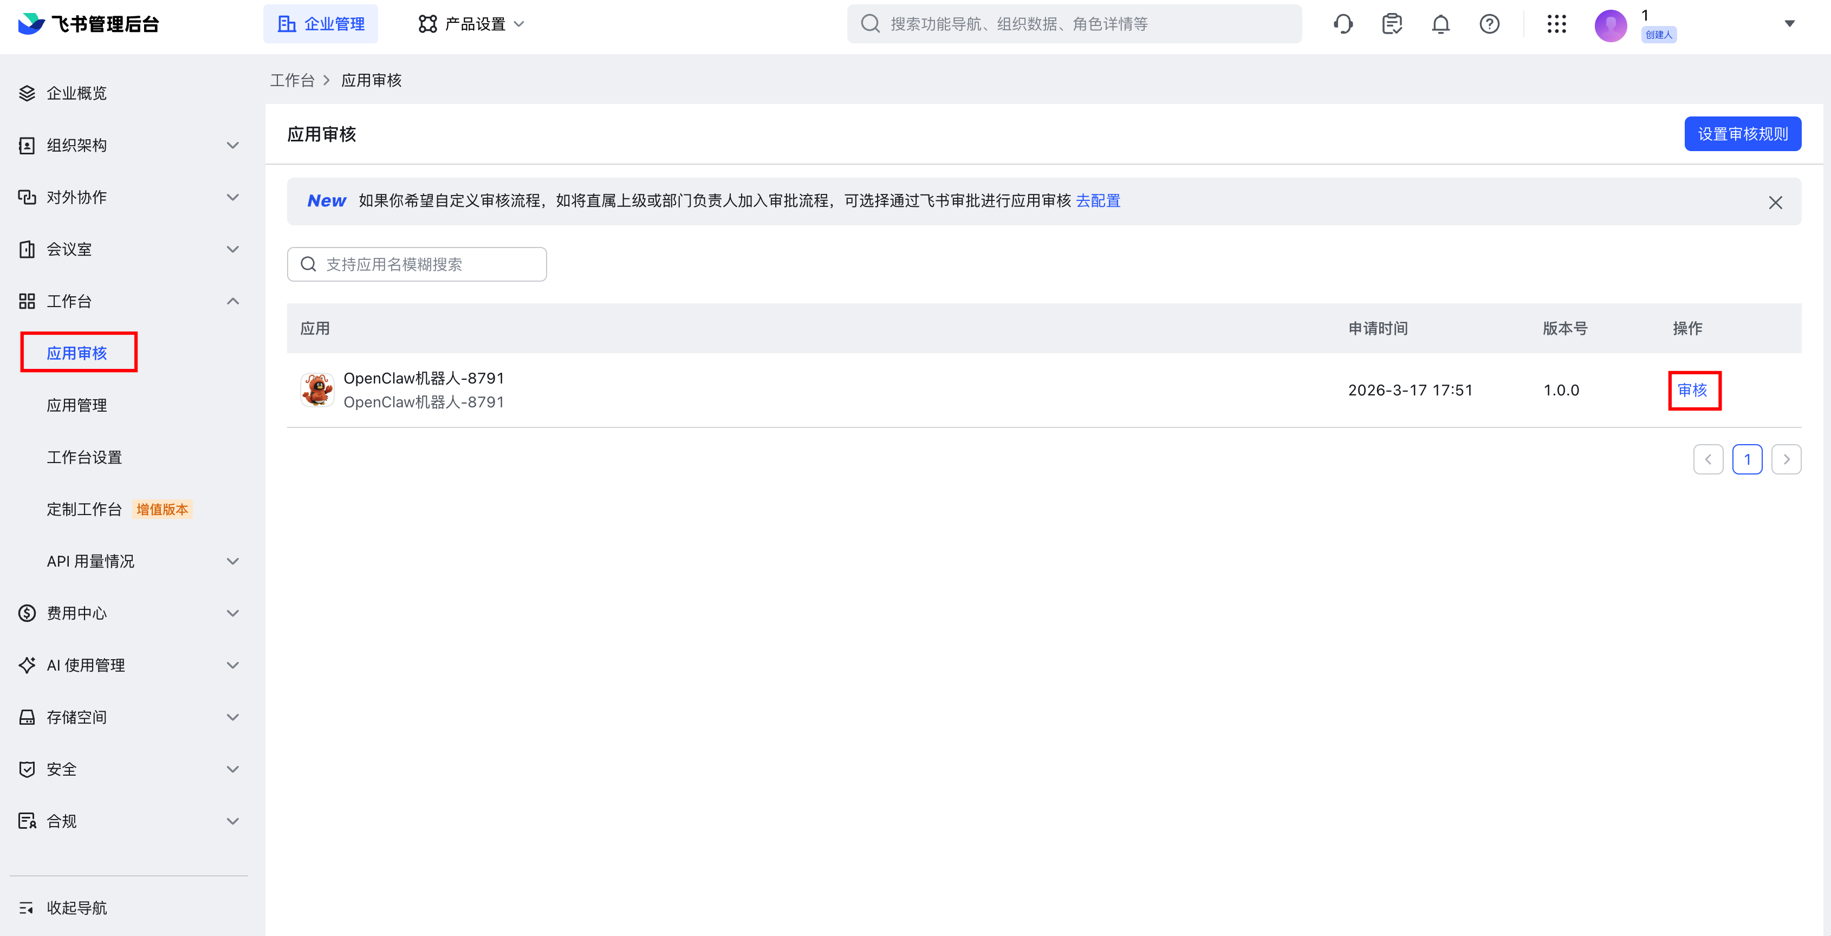Click 审核 to review OpenClaw机器人-8791
This screenshot has height=936, width=1831.
(1694, 389)
